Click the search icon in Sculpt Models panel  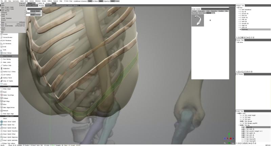[x=214, y=13]
